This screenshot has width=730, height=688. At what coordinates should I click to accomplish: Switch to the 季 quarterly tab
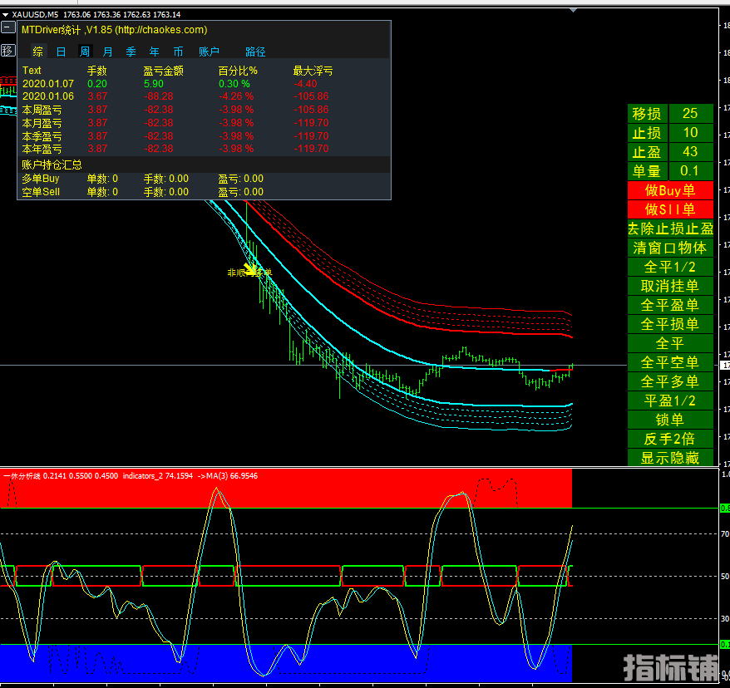131,52
